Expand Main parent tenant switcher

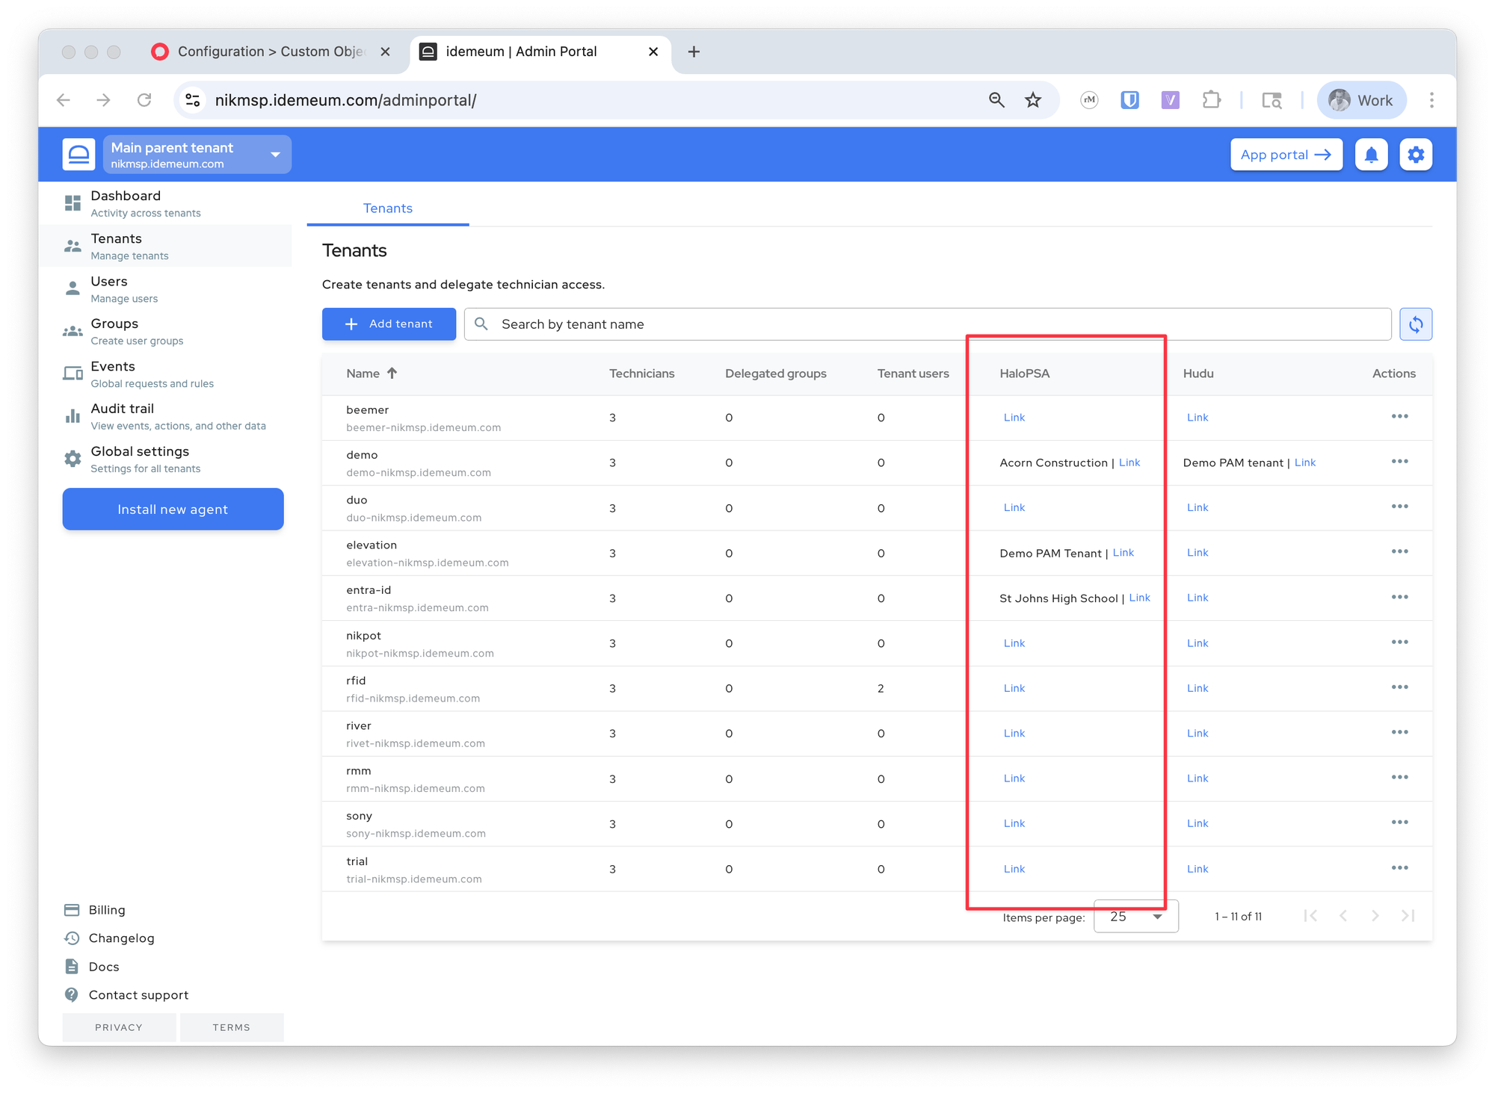point(197,155)
